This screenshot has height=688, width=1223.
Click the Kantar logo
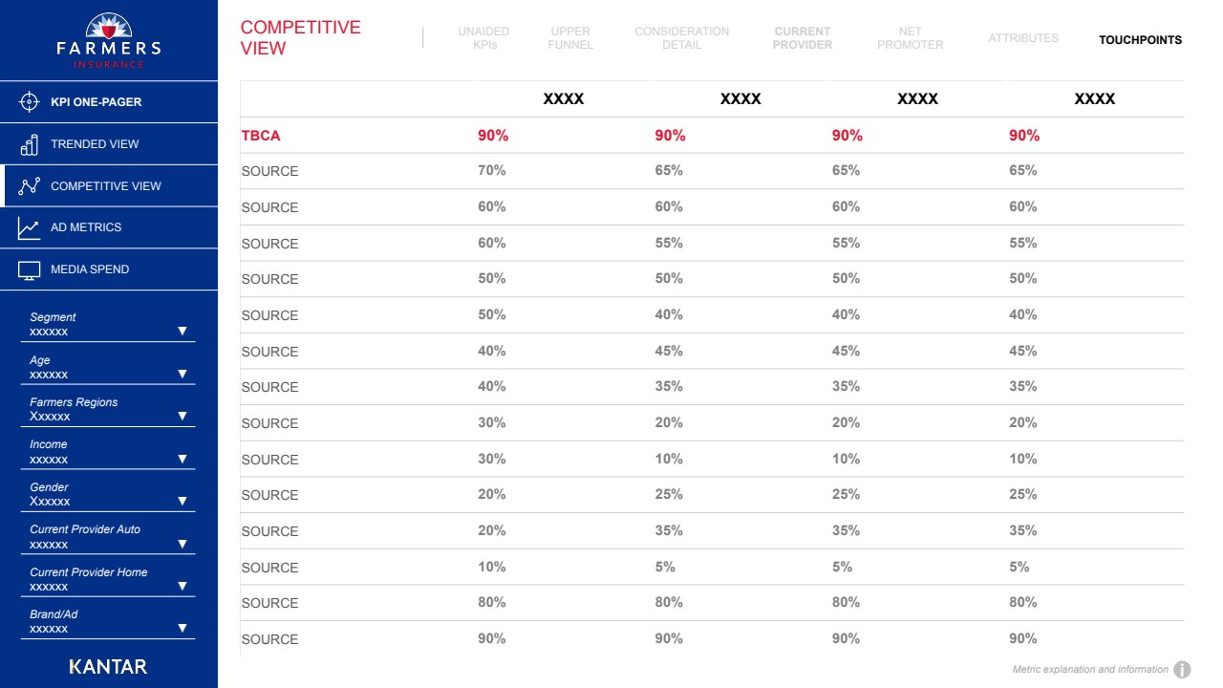(109, 666)
